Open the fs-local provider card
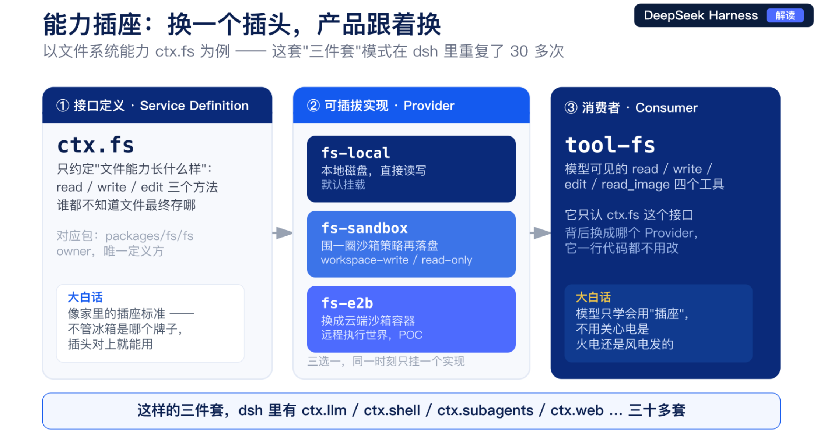The width and height of the screenshot is (817, 445). pos(411,169)
